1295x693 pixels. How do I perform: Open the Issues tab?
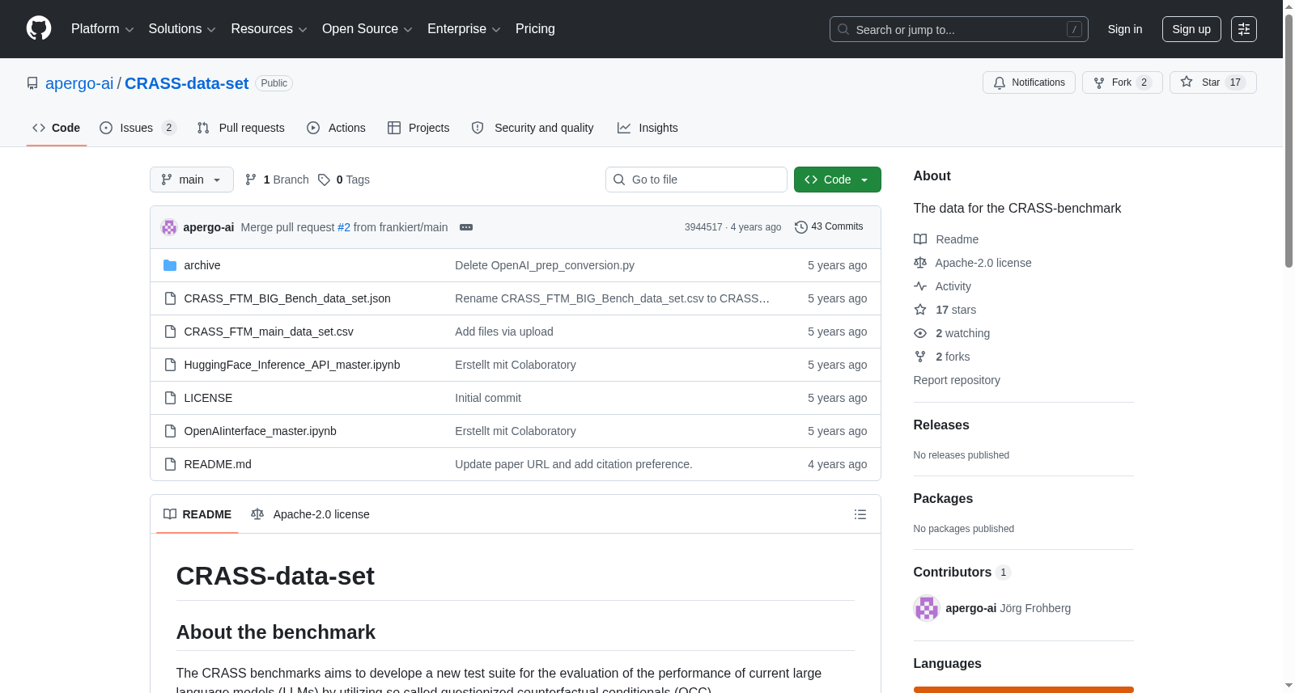138,128
